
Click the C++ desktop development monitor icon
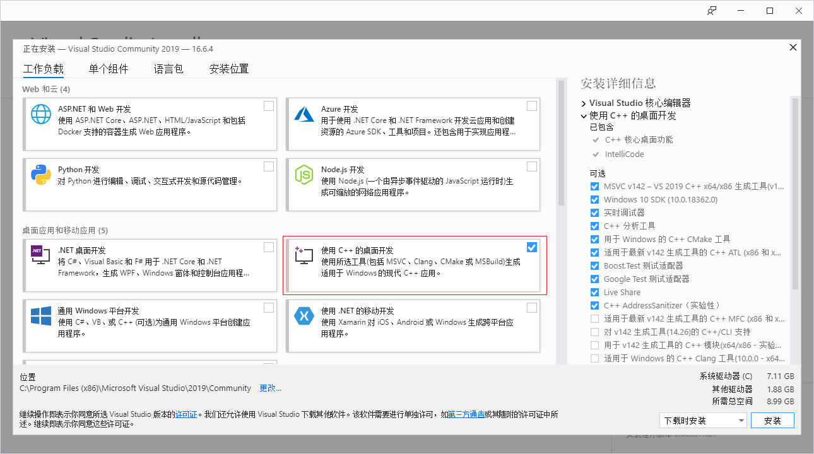[304, 255]
